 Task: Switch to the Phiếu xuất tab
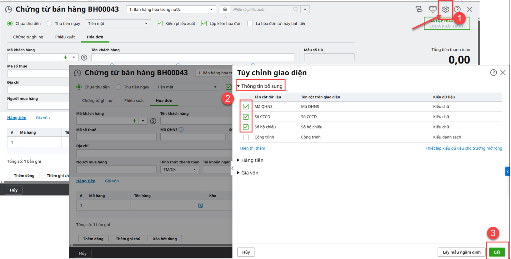pyautogui.click(x=65, y=37)
